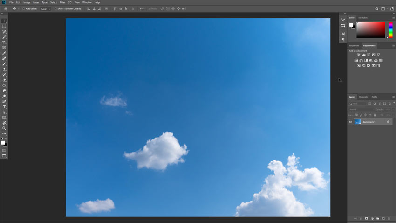Switch to the Swatches tab
This screenshot has height=223, width=396.
pyautogui.click(x=363, y=18)
